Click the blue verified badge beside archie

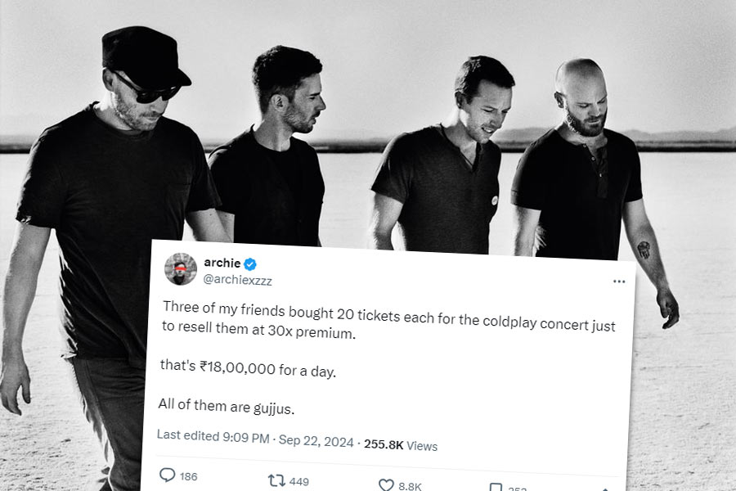250,264
